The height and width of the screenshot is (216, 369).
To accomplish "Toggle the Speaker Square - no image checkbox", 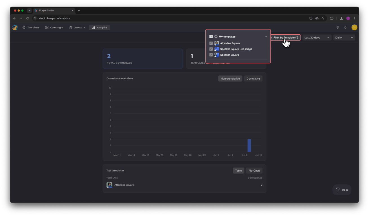I will click(211, 49).
